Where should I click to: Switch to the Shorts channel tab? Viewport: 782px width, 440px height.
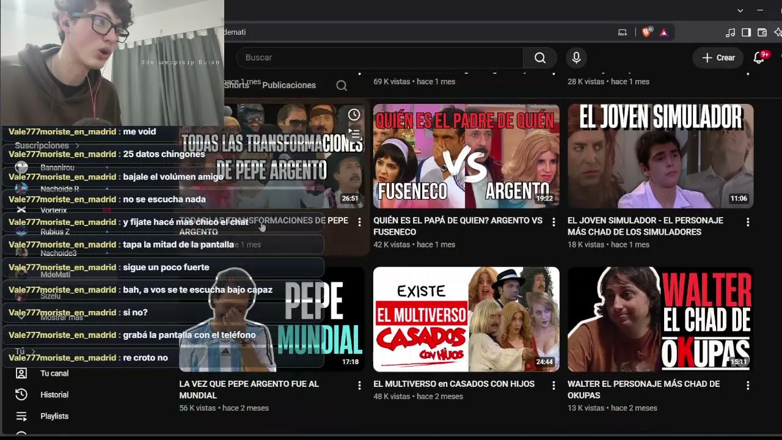(236, 86)
